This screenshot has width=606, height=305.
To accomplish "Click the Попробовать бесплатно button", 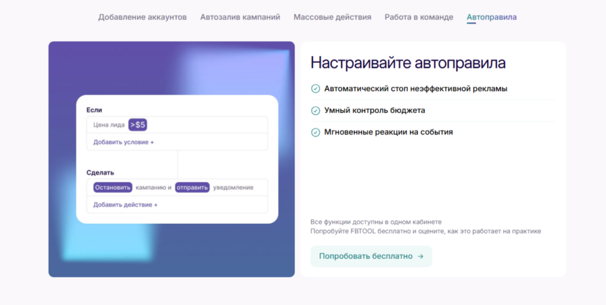I will pos(371,256).
